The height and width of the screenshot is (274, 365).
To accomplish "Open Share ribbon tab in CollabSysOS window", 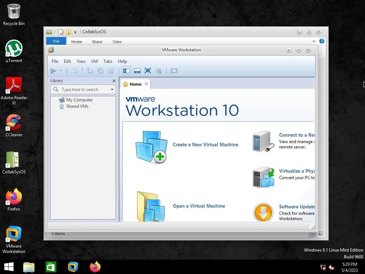I will (x=97, y=42).
